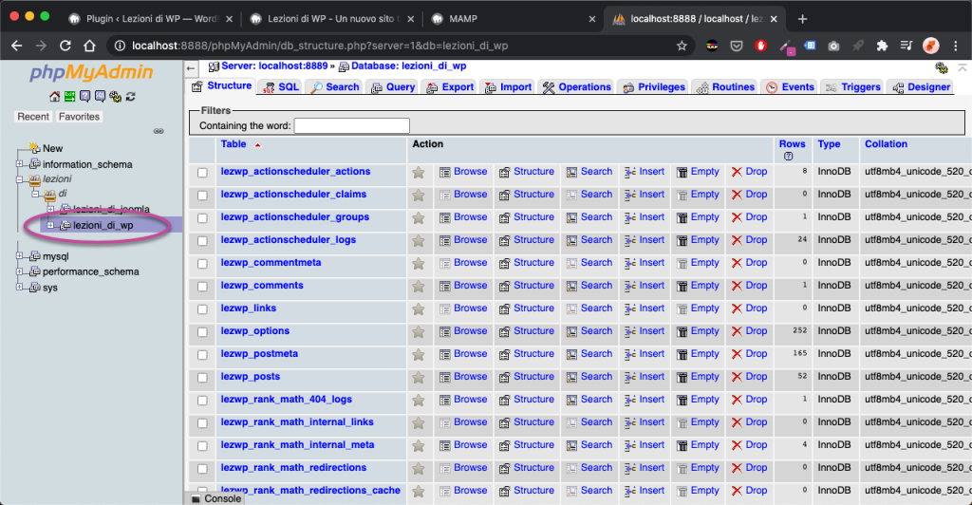
Task: Open lezwp_postmeta table link
Action: (x=259, y=354)
